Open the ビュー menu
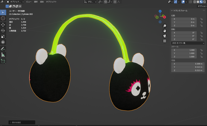The width and height of the screenshot is (207, 126). pyautogui.click(x=29, y=2)
